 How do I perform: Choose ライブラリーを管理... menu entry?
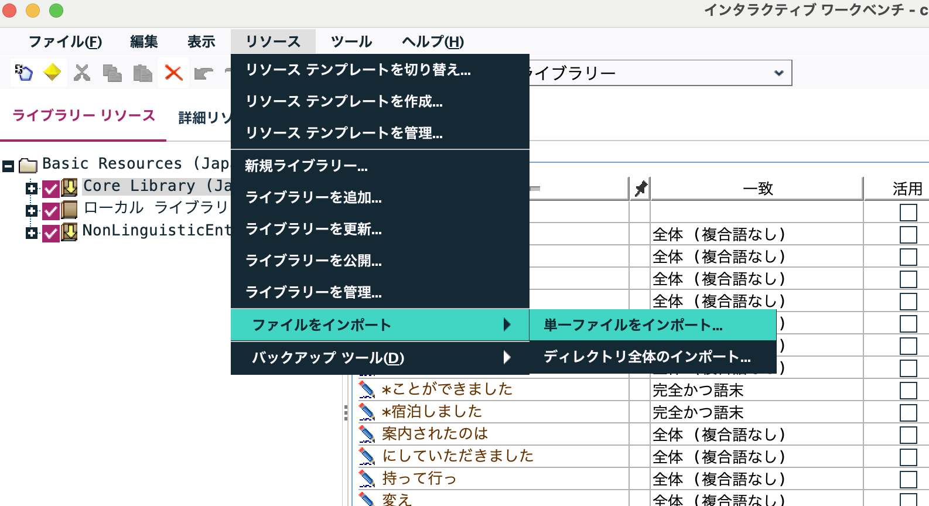point(380,292)
